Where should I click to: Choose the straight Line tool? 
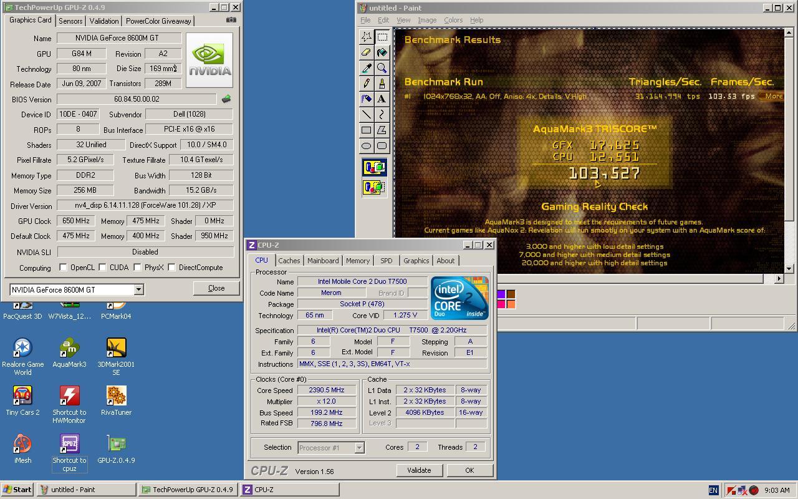367,115
